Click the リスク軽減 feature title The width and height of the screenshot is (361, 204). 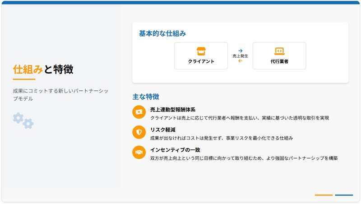[163, 130]
